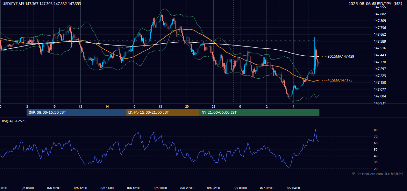Click the RSI scale value 20

[x=375, y=169]
